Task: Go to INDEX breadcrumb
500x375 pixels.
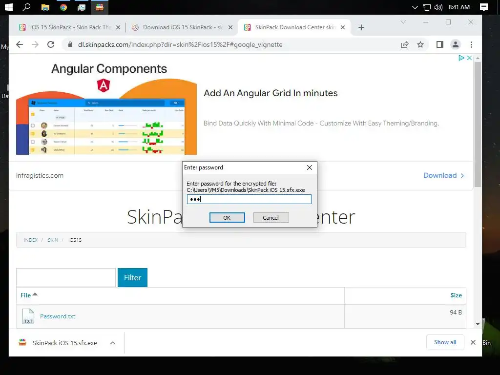Action: (31, 240)
